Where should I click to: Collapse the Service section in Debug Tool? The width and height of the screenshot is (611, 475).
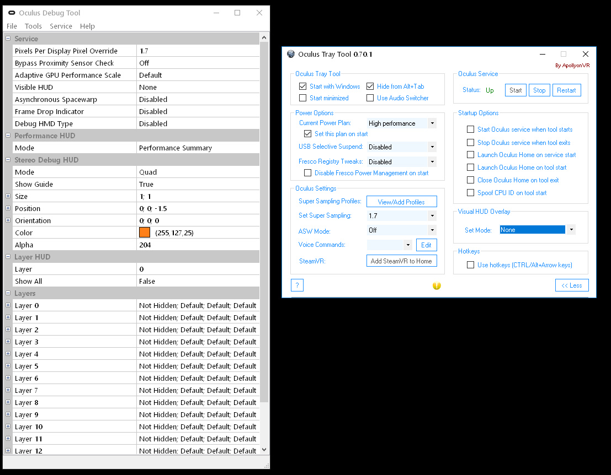tap(8, 39)
